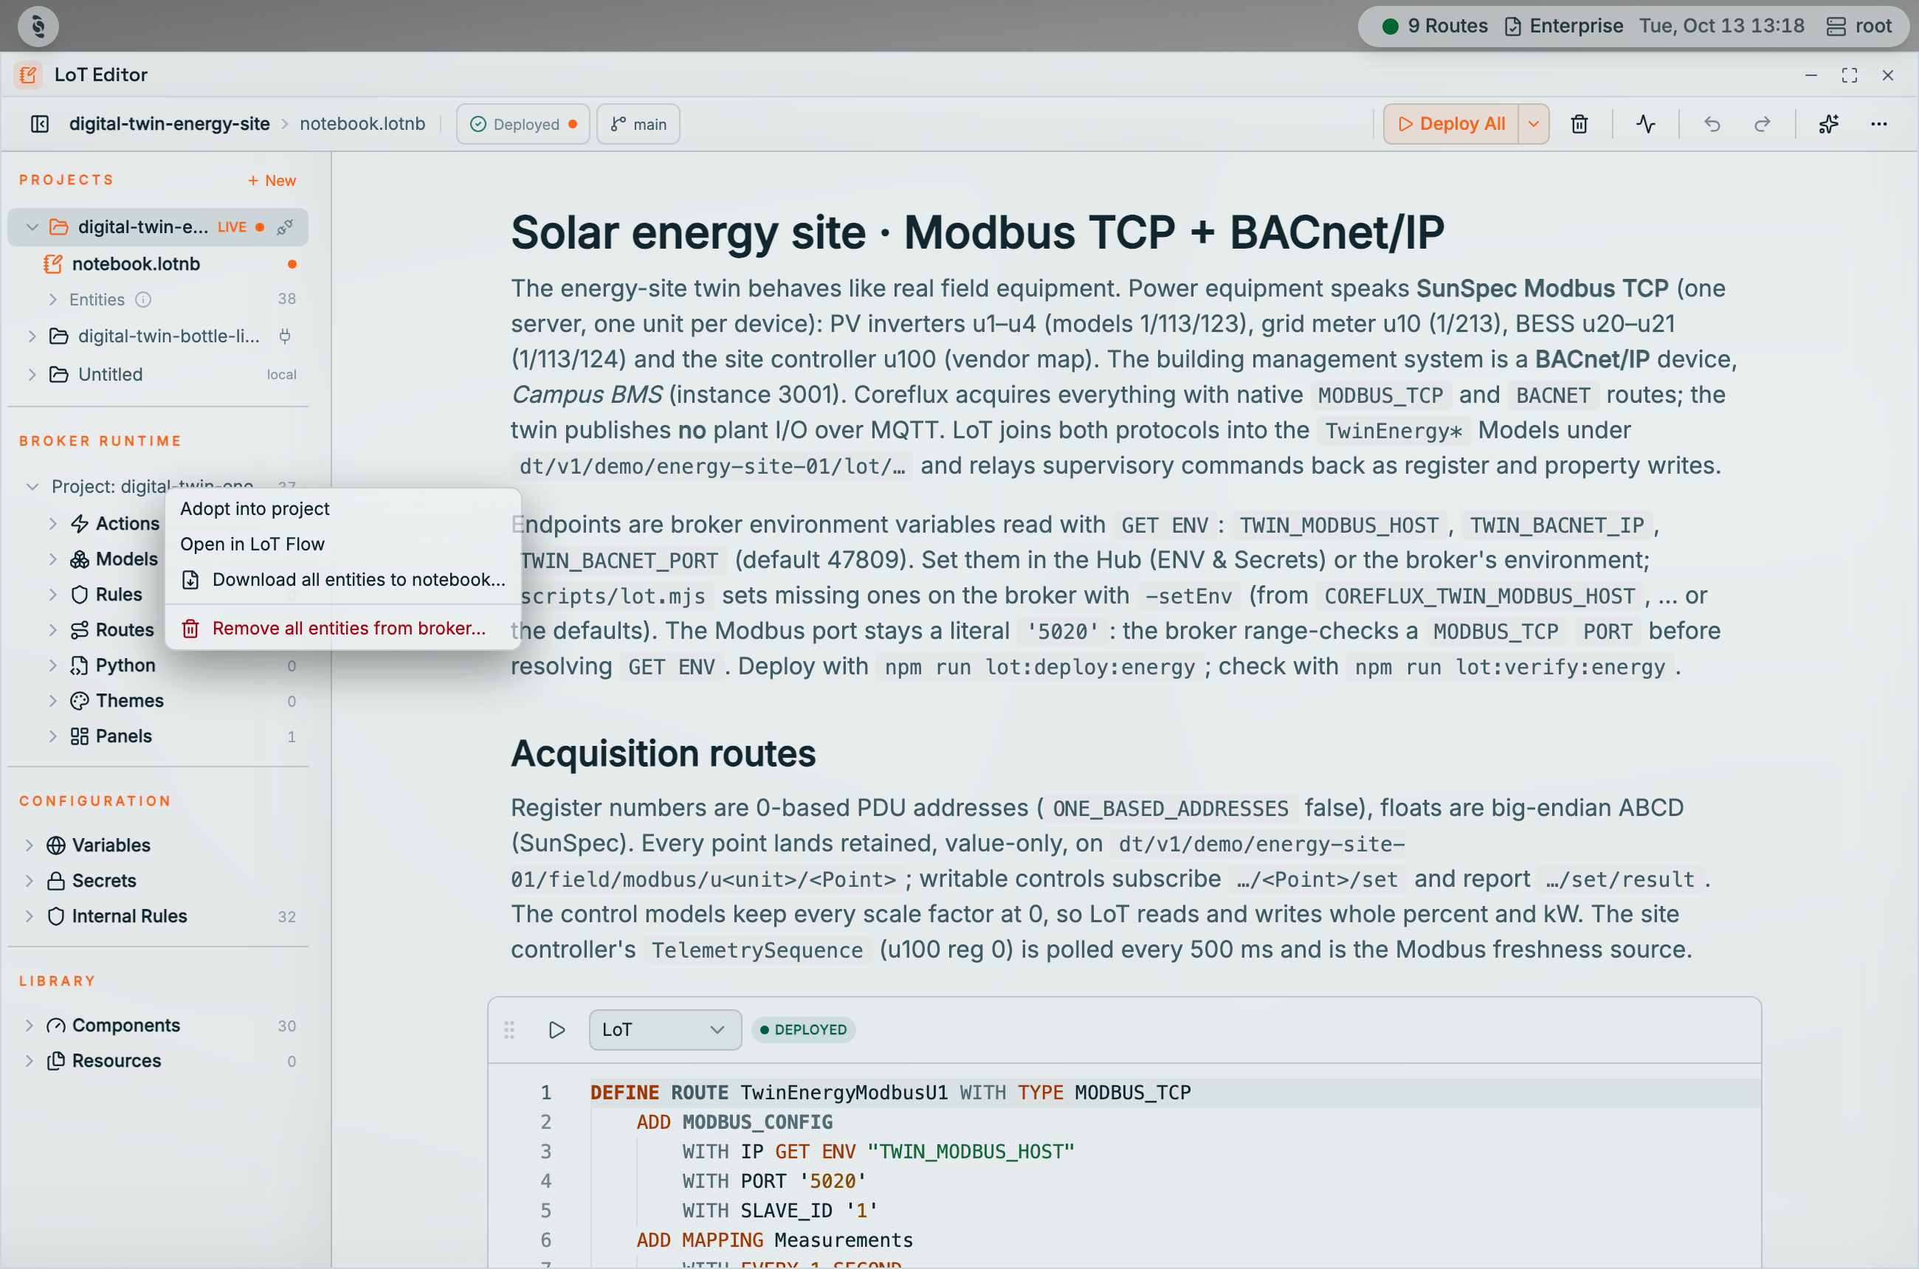Choose Open in LoT Flow
The image size is (1919, 1269).
(342, 544)
